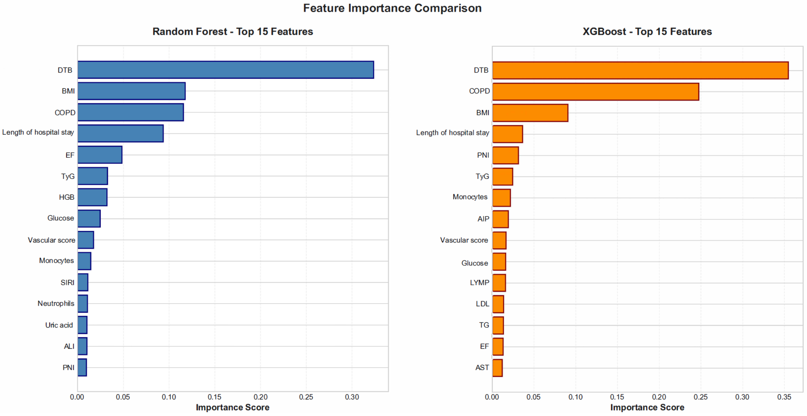Click the orange Monocytes bar in XGBoost
The image size is (807, 416).
point(501,198)
